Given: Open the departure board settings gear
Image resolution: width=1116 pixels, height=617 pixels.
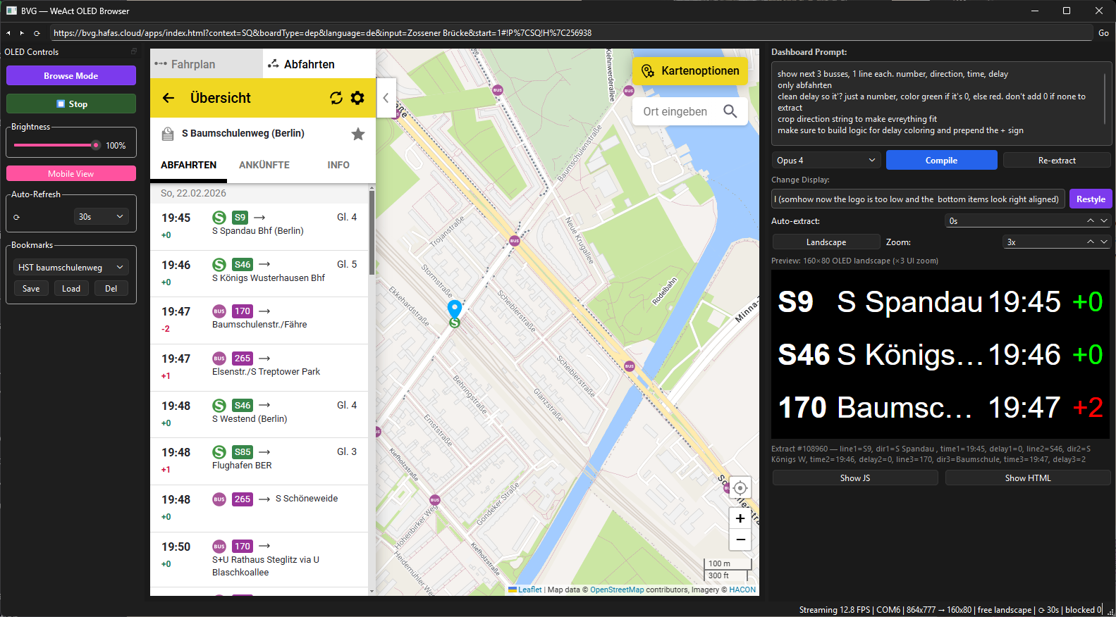Looking at the screenshot, I should [357, 98].
